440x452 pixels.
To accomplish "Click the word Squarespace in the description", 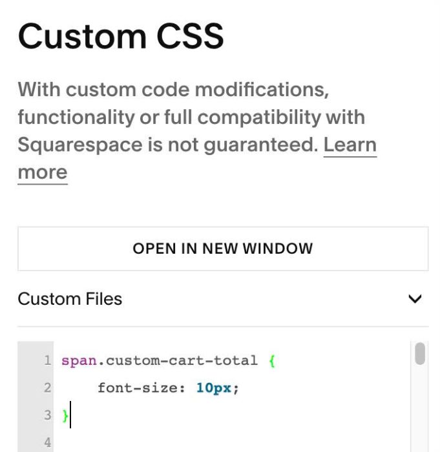I will (x=80, y=145).
